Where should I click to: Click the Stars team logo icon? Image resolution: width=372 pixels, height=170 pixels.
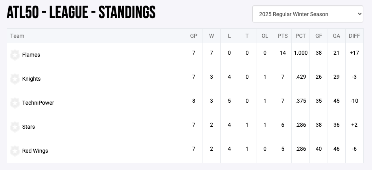click(15, 127)
